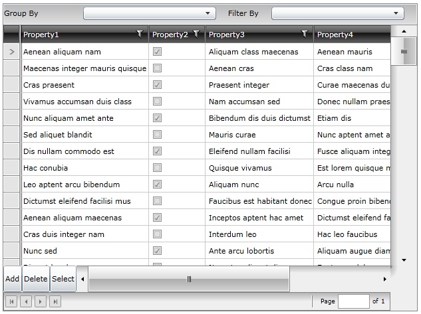421x314 pixels.
Task: Open the Group By dropdown
Action: coord(150,13)
